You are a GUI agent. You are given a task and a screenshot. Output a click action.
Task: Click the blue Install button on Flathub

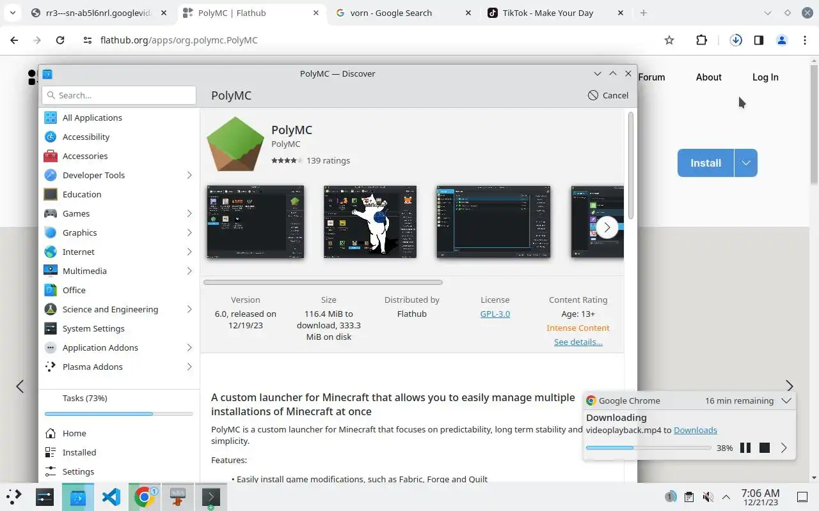point(706,163)
